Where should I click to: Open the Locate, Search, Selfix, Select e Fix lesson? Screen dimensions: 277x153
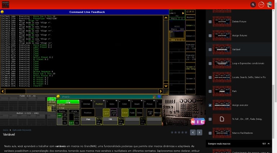[x=249, y=77]
